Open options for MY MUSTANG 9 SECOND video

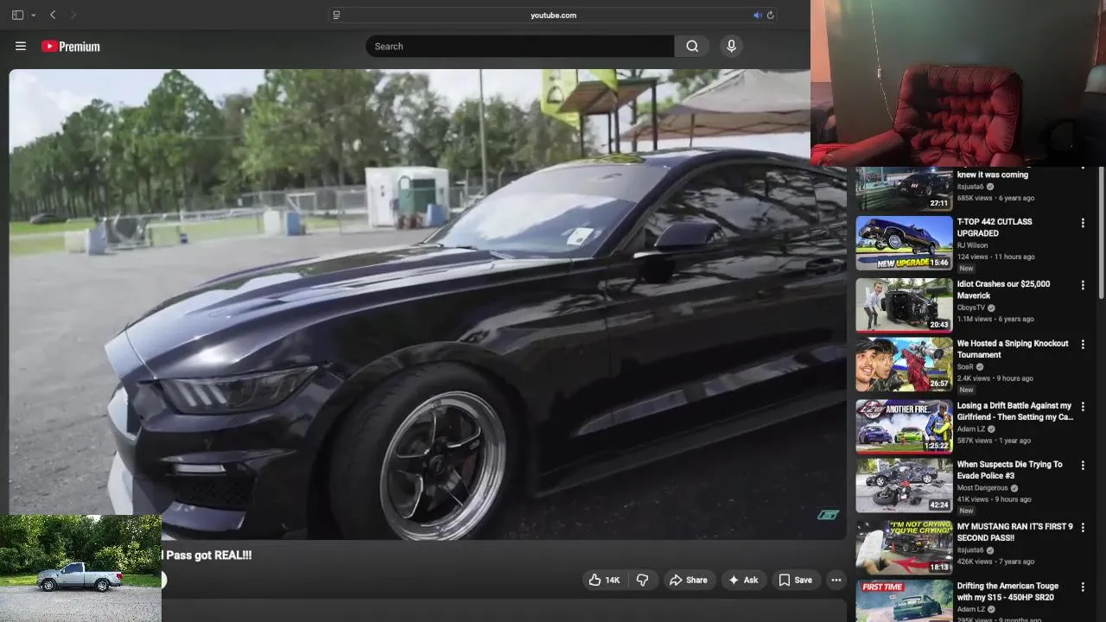[1083, 528]
